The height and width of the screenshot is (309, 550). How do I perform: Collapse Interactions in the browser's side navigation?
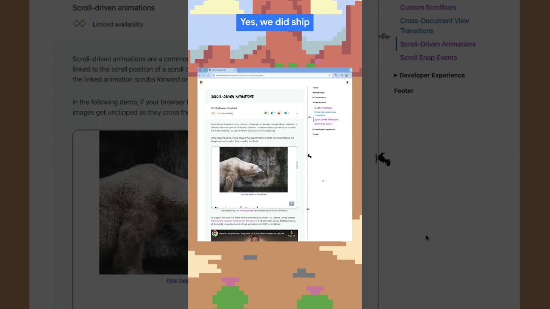319,103
